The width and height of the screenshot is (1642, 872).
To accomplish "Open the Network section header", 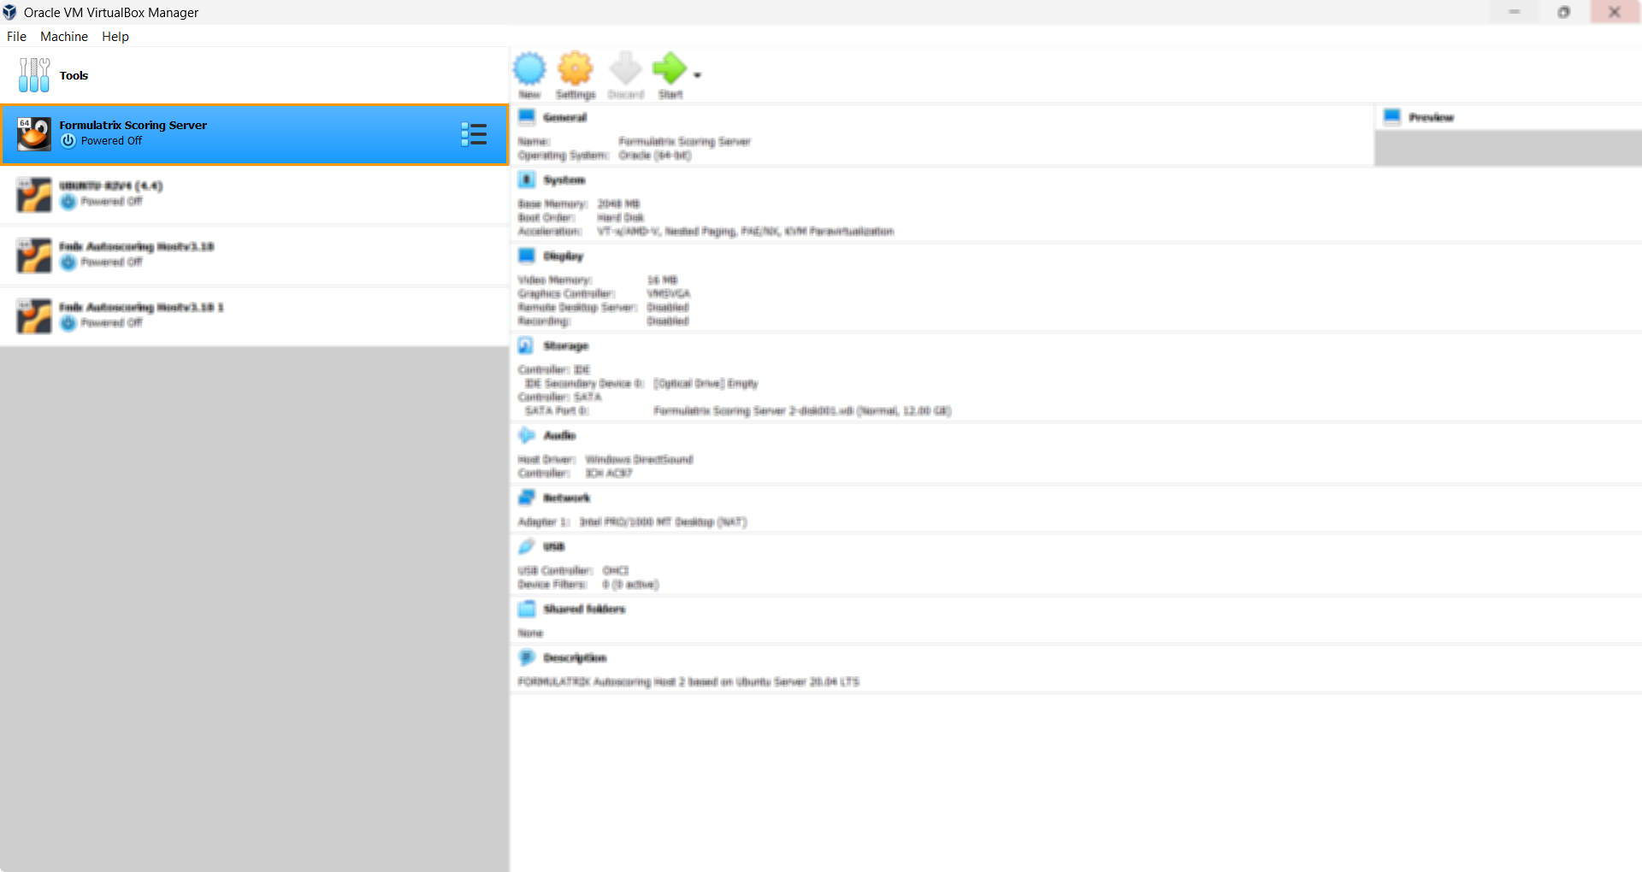I will point(566,498).
